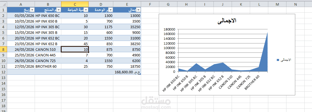Click the HP INK 305 B table cell
This screenshot has width=312, height=112.
coord(48,32)
